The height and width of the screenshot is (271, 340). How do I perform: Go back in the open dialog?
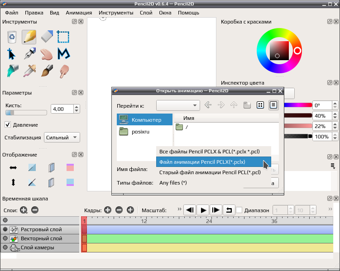(x=208, y=105)
